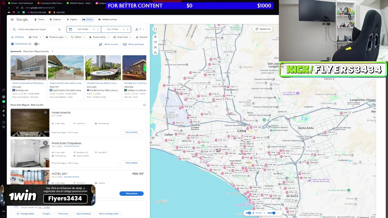
Task: Select the Tonight date chip
Action: click(x=46, y=214)
